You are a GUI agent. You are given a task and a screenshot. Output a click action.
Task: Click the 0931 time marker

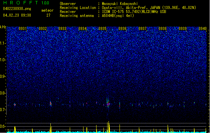click(22, 29)
